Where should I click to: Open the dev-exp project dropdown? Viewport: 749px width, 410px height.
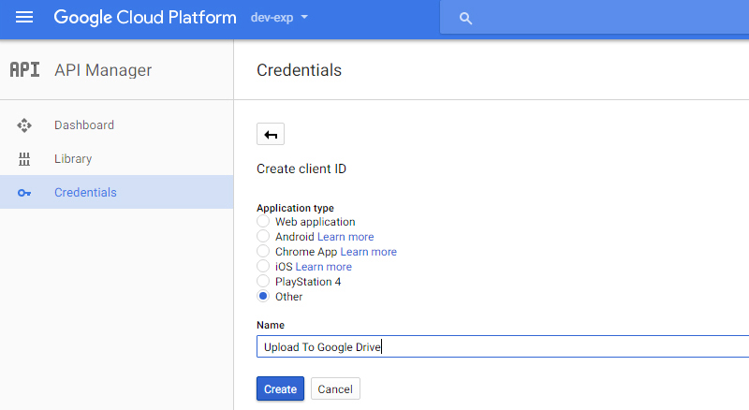[279, 18]
